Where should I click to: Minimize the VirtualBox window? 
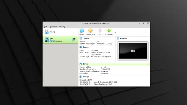(x=139, y=23)
